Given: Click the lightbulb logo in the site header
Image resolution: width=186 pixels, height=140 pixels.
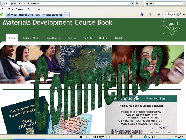Looking at the screenshot, I should click(x=171, y=28).
